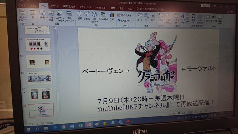Image resolution: width=238 pixels, height=134 pixels.
Task: Insert a picture with 画像 icon
Action: pos(42,15)
